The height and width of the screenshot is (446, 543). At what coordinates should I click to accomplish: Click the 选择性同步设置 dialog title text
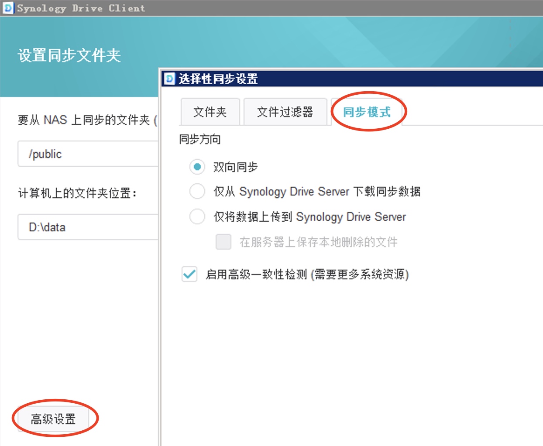(218, 79)
